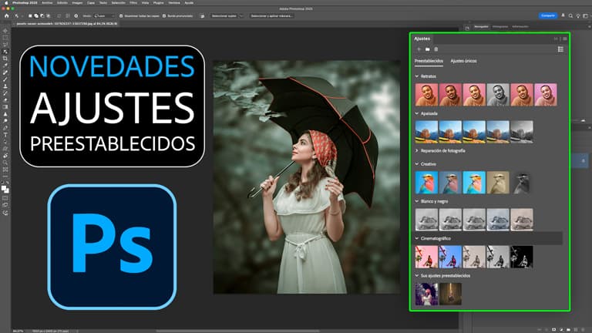
Task: Select the Eyedropper tool
Action: pos(5,66)
